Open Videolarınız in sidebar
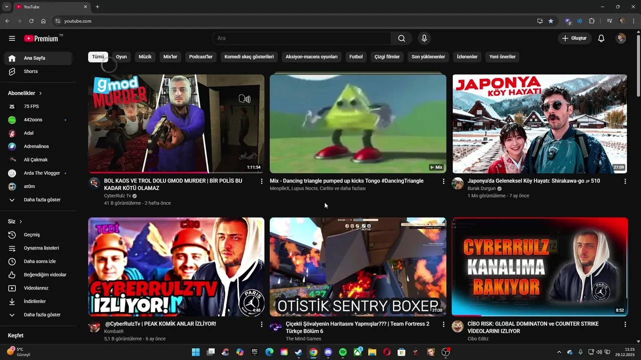 (x=38, y=288)
